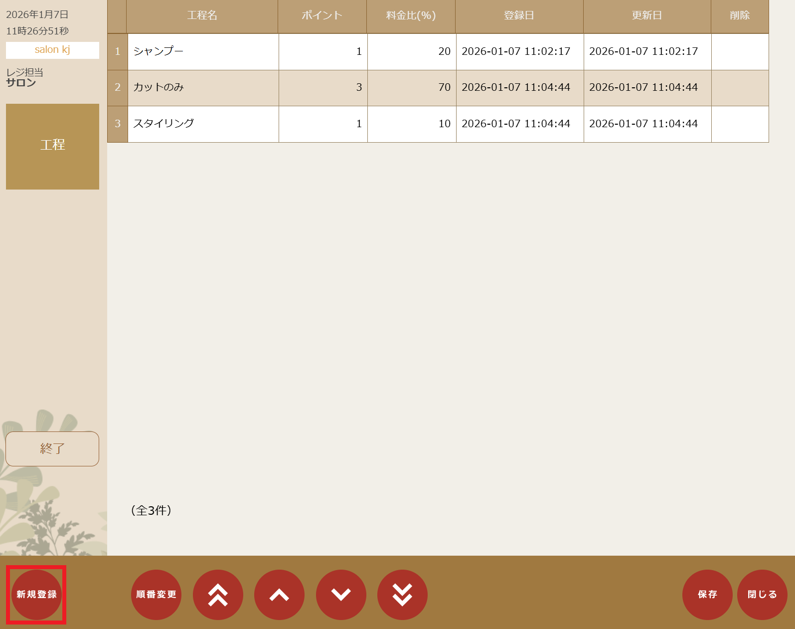Save changes with 保存 button

point(707,595)
